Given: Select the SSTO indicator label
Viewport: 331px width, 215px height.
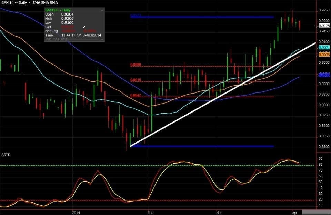Looking at the screenshot, I should [6, 155].
